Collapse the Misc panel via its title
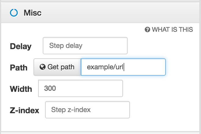Viewport: 201px width, 134px height. tap(33, 13)
